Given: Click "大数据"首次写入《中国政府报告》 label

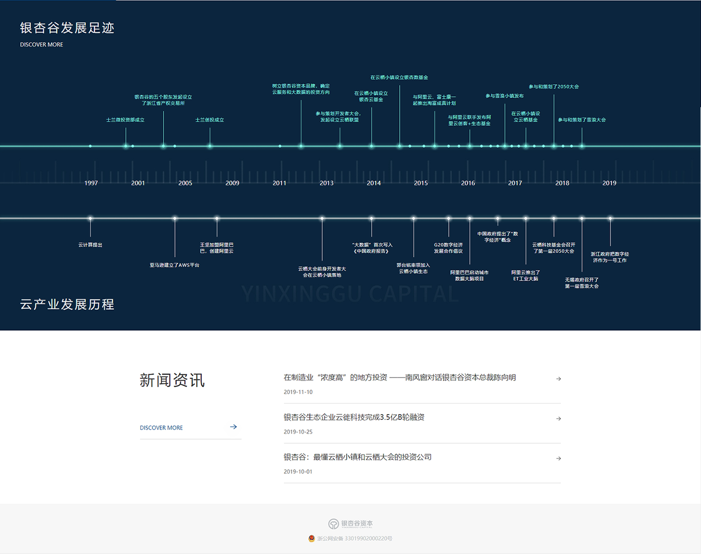Looking at the screenshot, I should 372,248.
